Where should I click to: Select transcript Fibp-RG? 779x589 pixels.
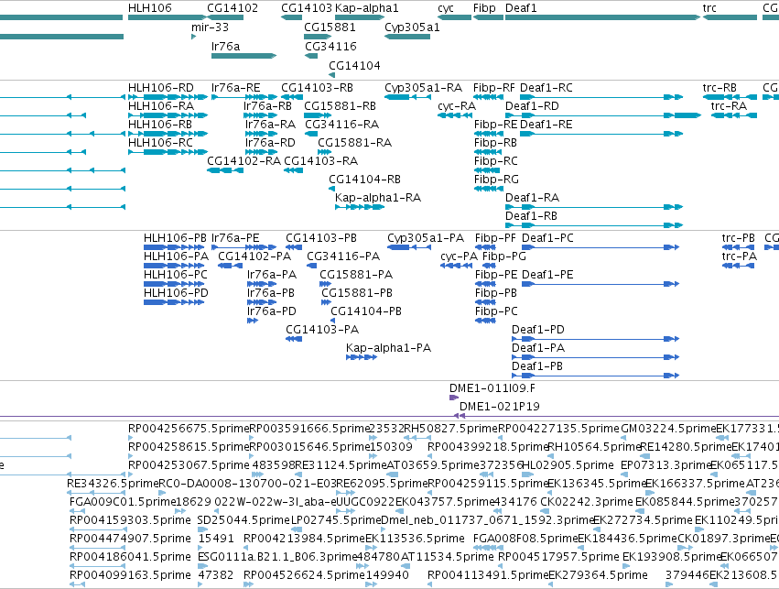pos(489,189)
